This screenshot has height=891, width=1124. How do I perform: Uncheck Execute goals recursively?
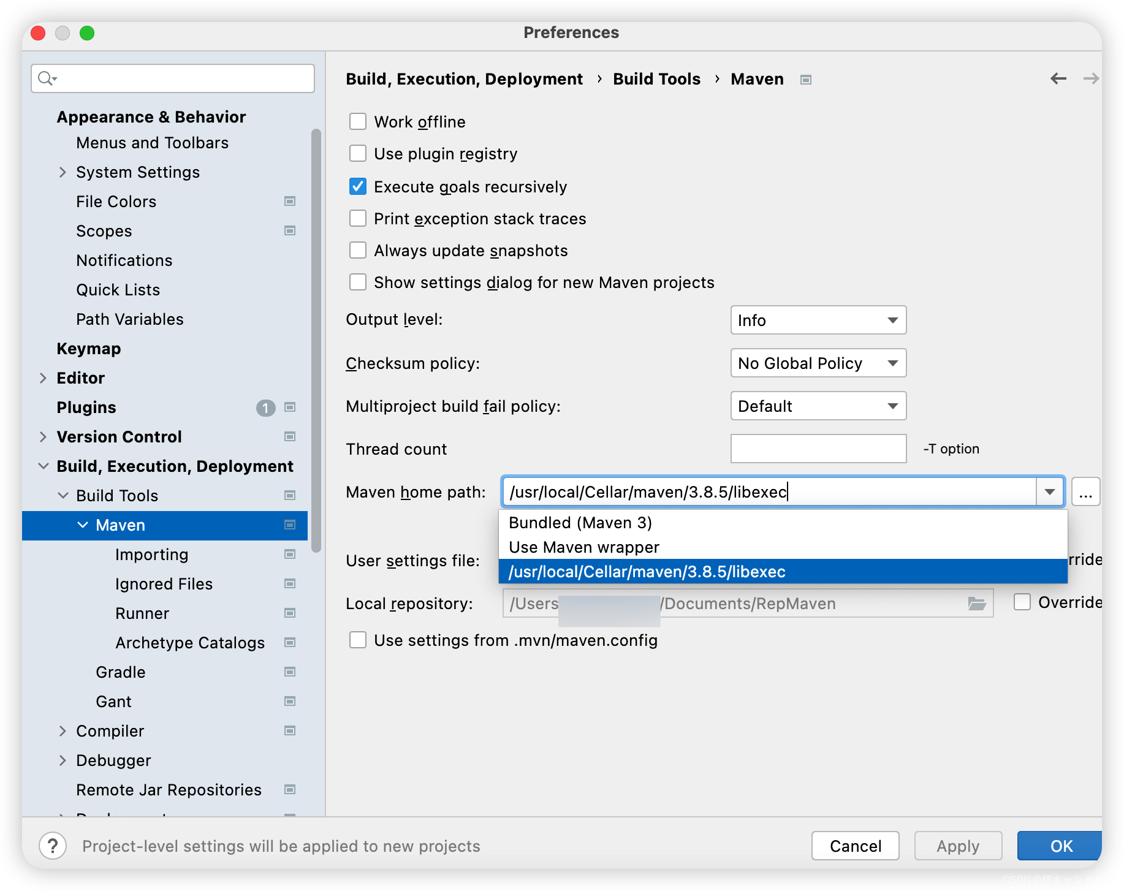pyautogui.click(x=358, y=186)
